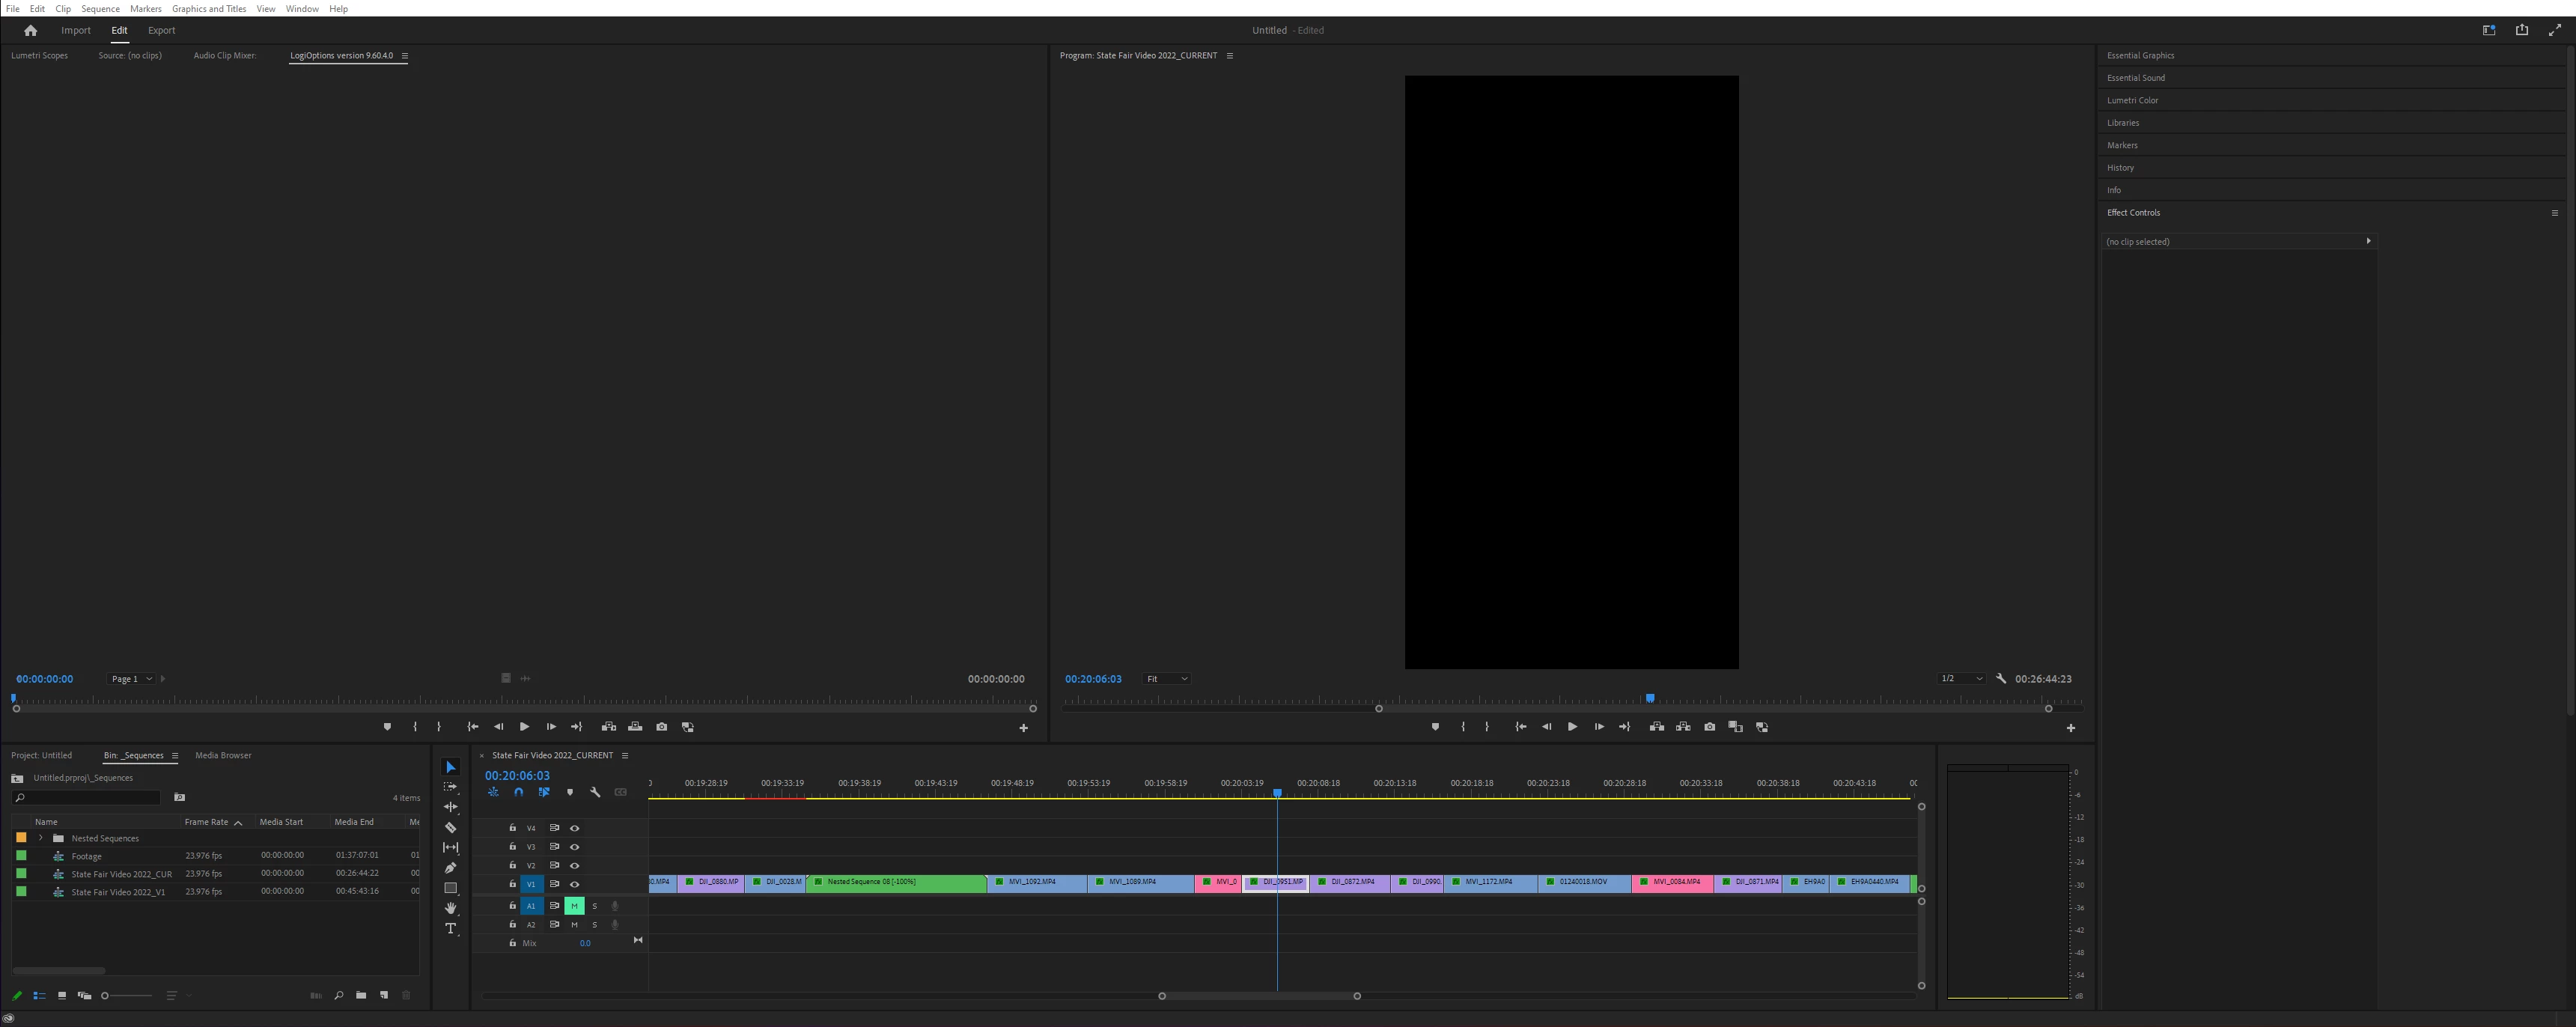Select the Hand tool
Screen dimensions: 2576x1027
coord(450,908)
